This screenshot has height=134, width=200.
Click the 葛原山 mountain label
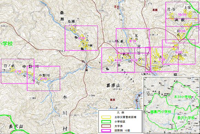point(113,85)
